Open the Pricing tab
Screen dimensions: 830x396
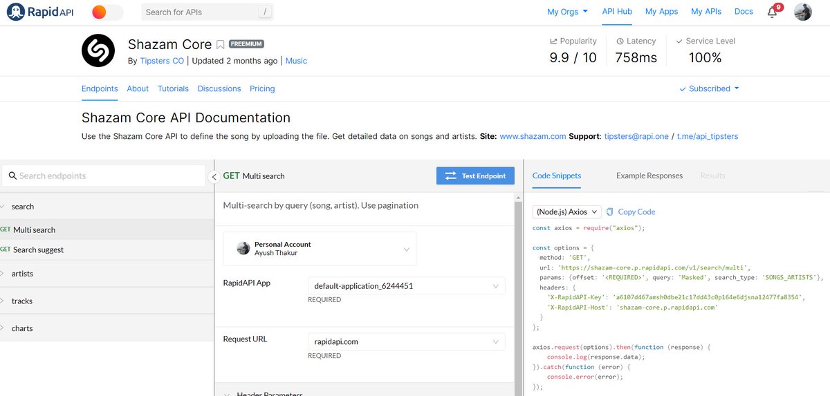click(x=262, y=88)
